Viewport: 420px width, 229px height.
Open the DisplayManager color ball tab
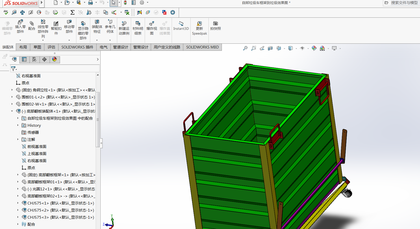pos(54,59)
